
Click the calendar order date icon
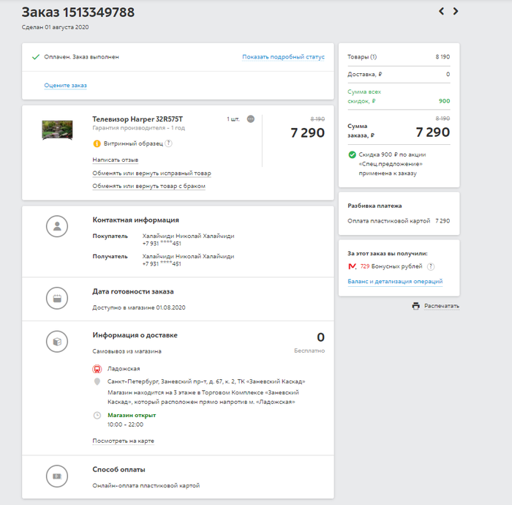click(x=57, y=298)
